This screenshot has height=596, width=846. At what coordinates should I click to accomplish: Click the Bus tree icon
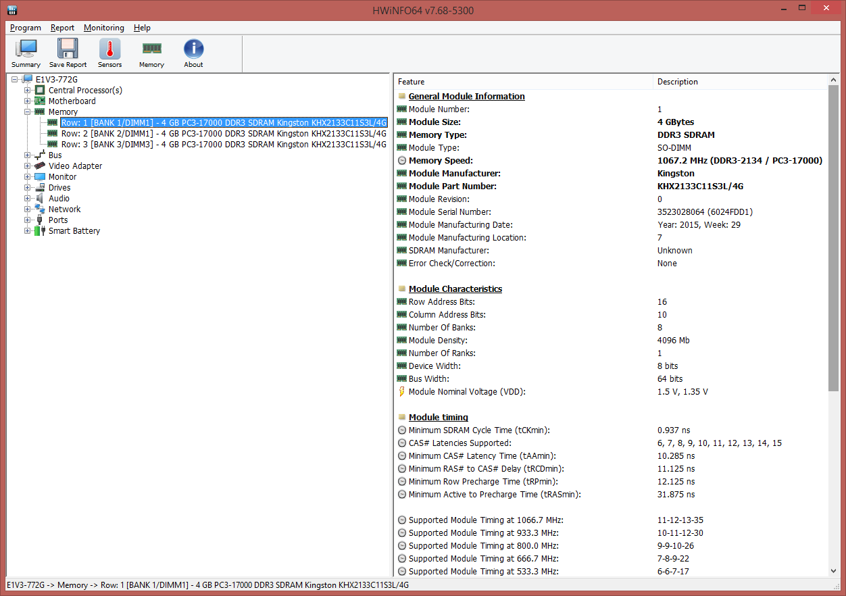[41, 155]
